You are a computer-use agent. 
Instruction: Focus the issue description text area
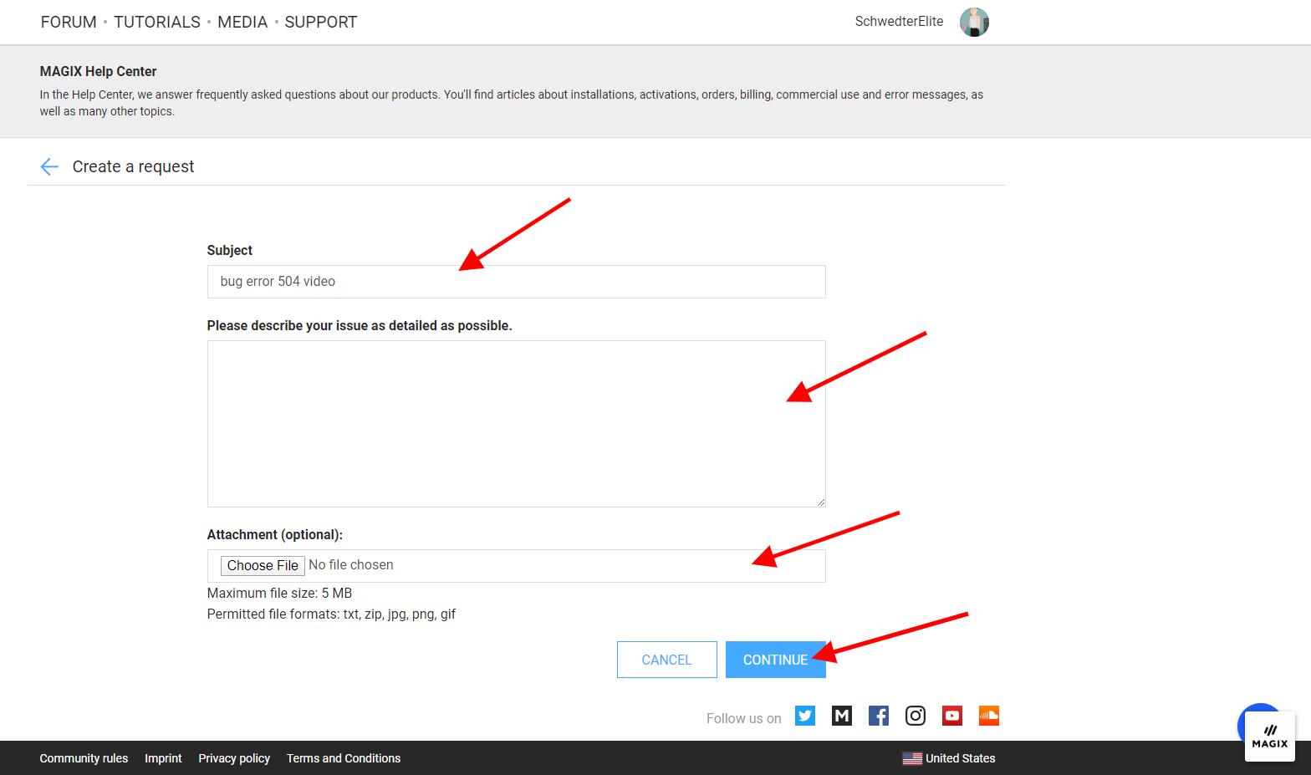pos(516,424)
